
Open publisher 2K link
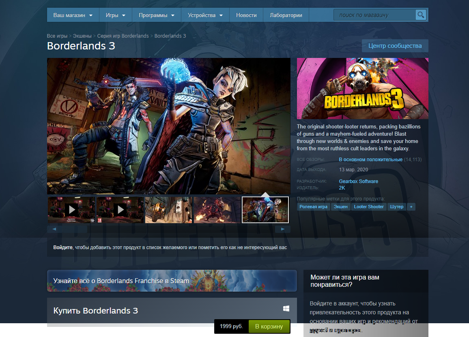coord(342,188)
